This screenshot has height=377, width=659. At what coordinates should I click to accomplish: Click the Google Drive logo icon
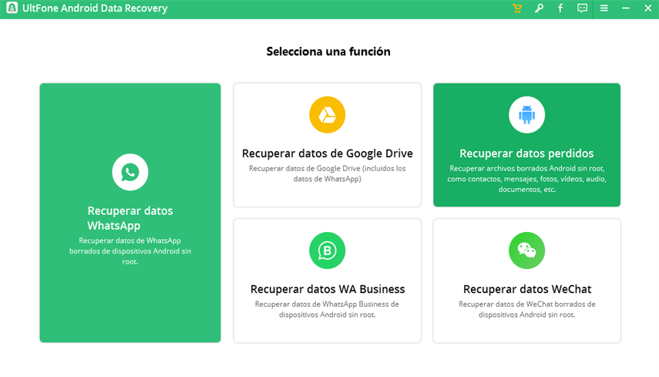(x=327, y=115)
